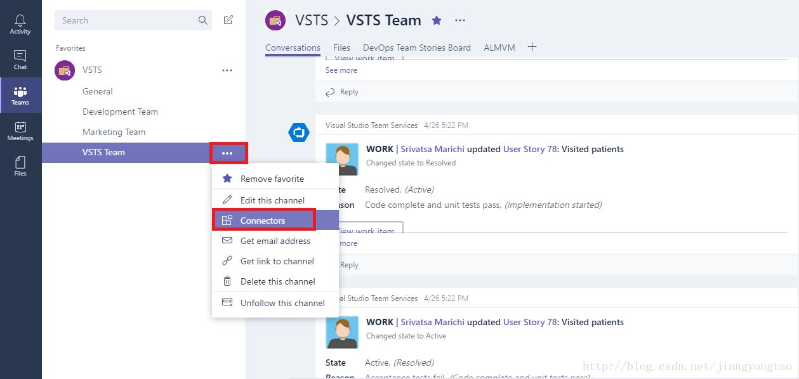This screenshot has width=799, height=379.
Task: Choose Get link to channel
Action: tap(275, 261)
